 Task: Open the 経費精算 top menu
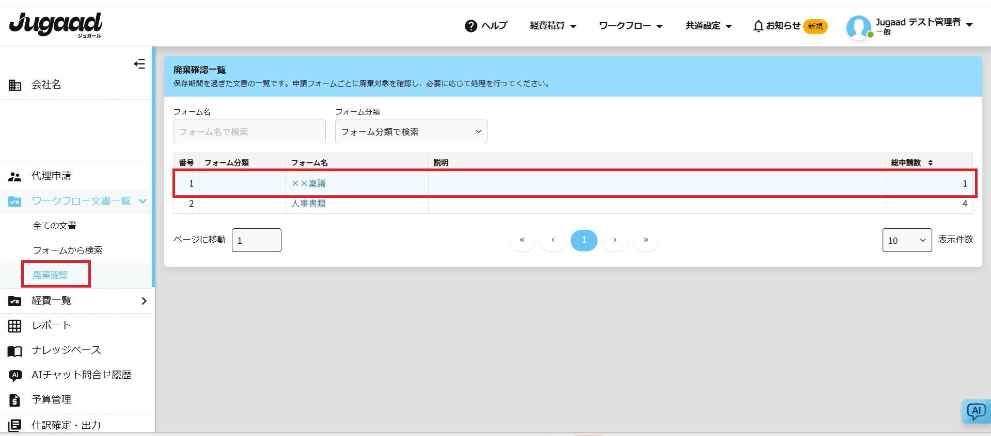(x=553, y=26)
